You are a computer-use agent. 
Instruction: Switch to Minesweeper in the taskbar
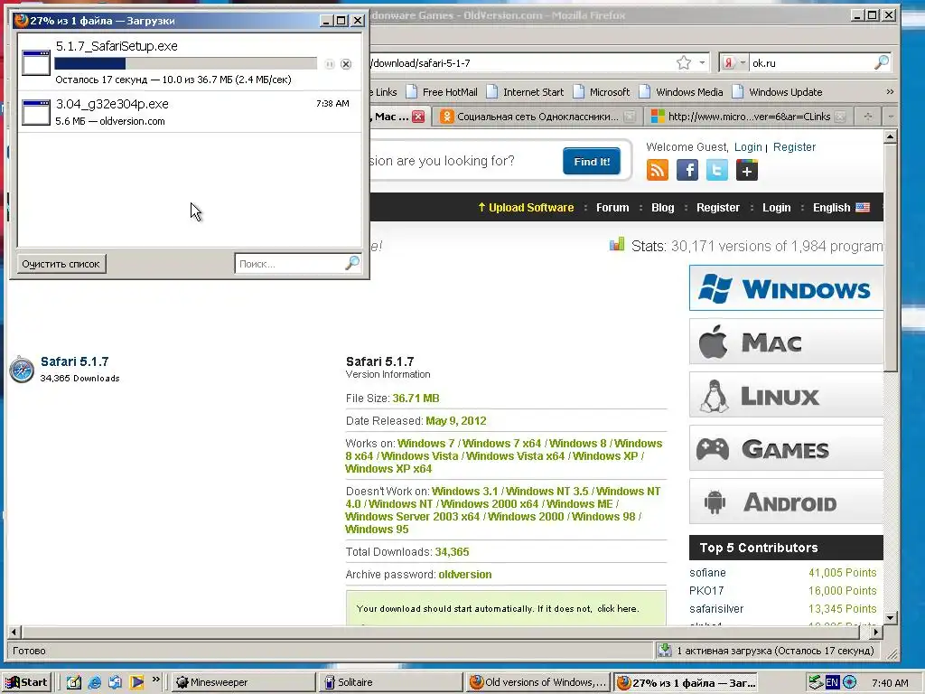[x=243, y=682]
